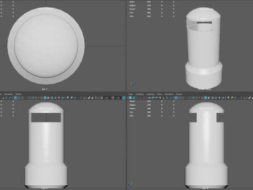Click gamma icon in front view panel toolbar
The width and height of the screenshot is (253, 190).
(113, 98)
